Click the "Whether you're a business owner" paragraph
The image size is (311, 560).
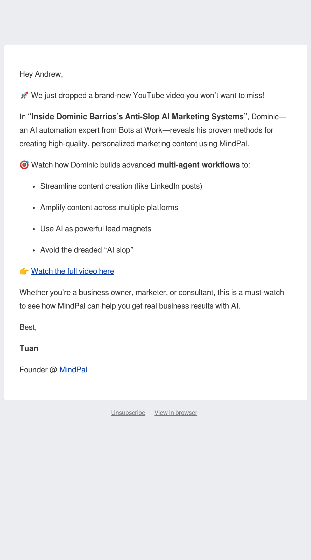152,299
